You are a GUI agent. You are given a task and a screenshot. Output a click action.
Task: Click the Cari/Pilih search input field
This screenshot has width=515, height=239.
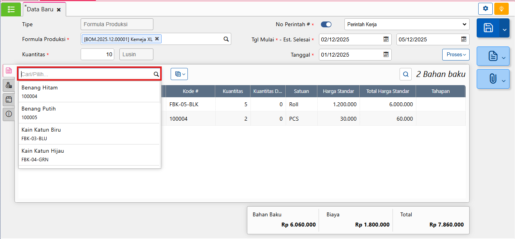[86, 74]
